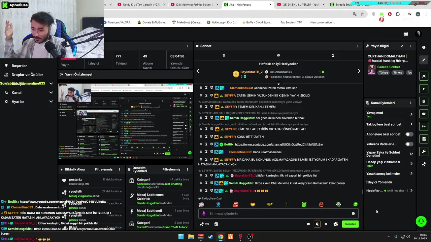This screenshot has width=431, height=242.
Task: Open profile avatar at top right
Action: pyautogui.click(x=418, y=34)
